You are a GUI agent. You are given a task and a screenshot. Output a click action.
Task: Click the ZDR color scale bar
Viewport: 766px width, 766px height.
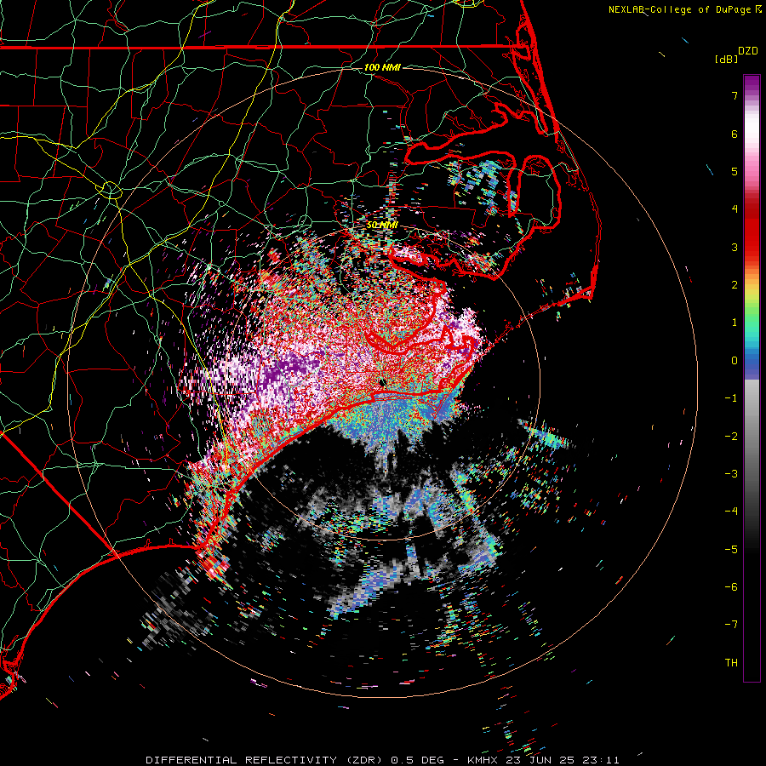point(752,378)
